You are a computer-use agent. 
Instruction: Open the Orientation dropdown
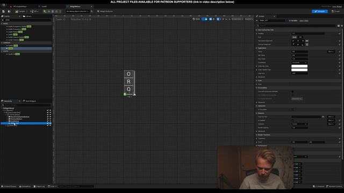tap(299, 63)
